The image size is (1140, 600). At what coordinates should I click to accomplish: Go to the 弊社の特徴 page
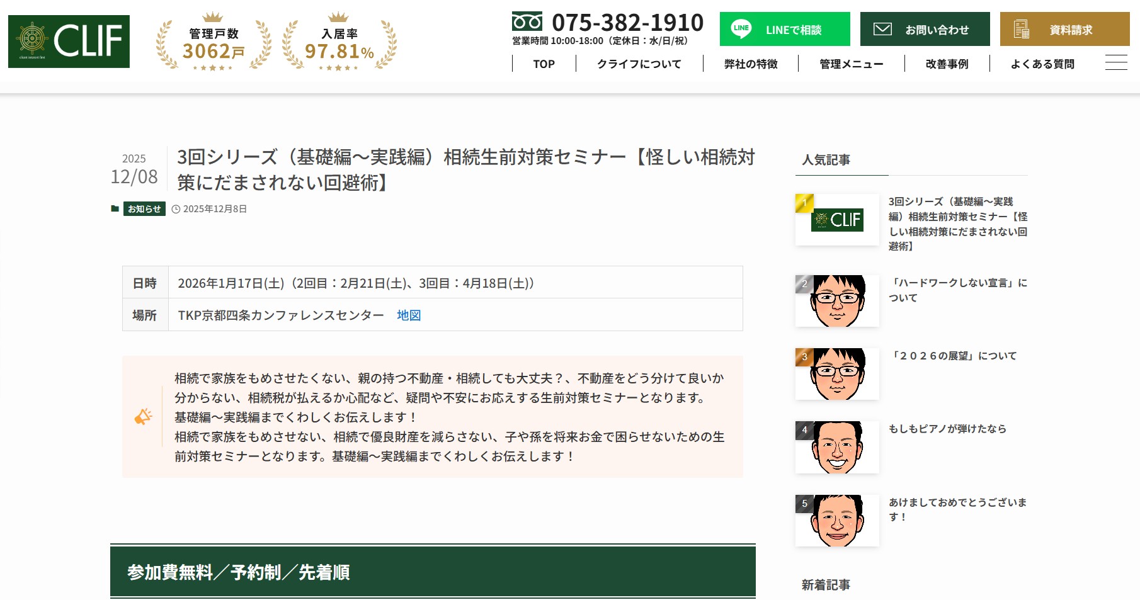(751, 64)
